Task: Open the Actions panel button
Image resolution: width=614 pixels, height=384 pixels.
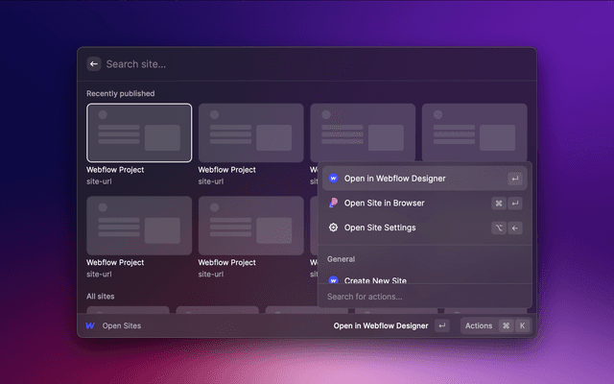Action: point(479,325)
